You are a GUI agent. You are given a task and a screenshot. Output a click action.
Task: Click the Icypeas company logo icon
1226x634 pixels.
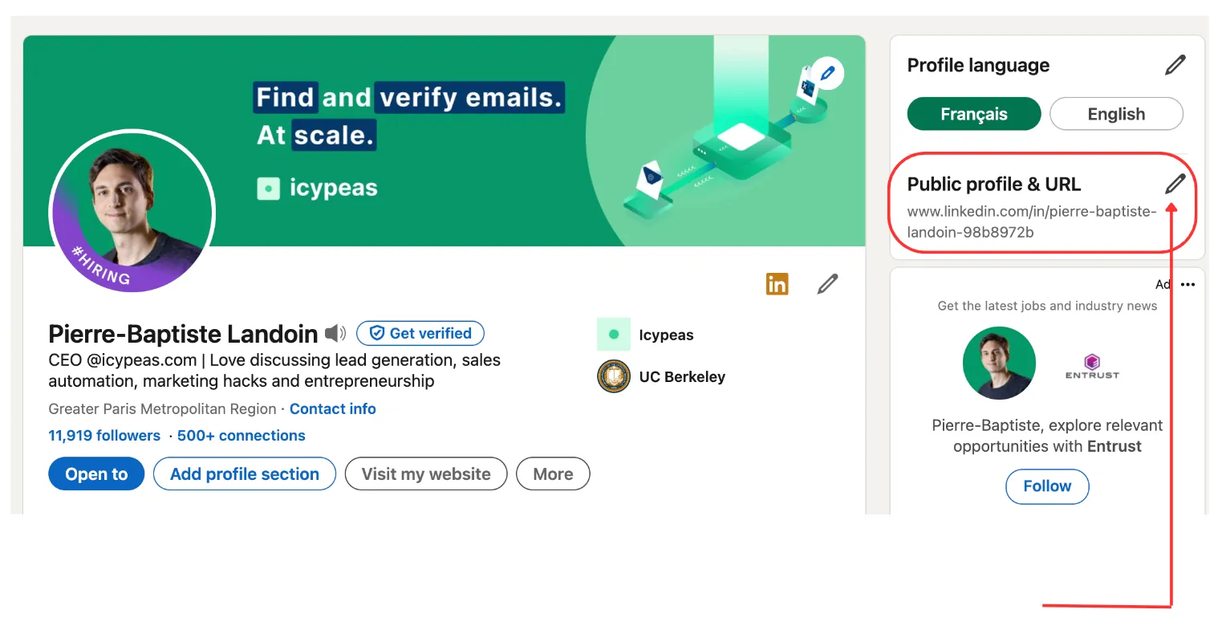(x=614, y=335)
